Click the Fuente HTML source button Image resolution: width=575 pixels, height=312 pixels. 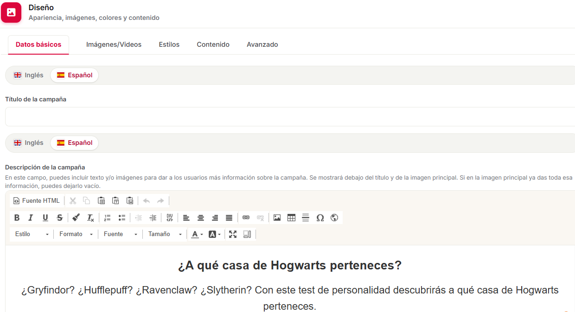(37, 200)
